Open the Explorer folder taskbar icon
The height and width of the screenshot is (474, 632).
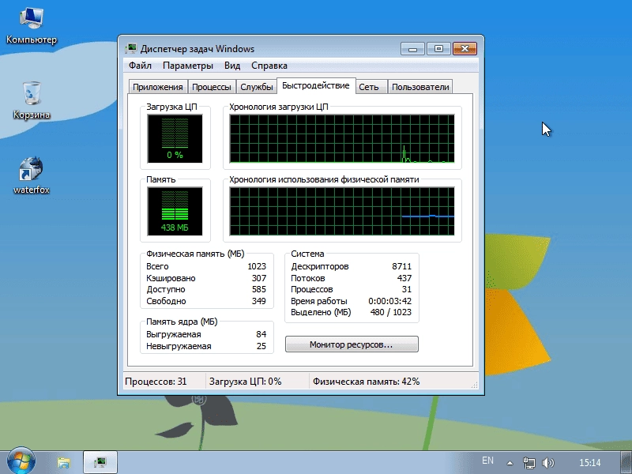pos(63,462)
